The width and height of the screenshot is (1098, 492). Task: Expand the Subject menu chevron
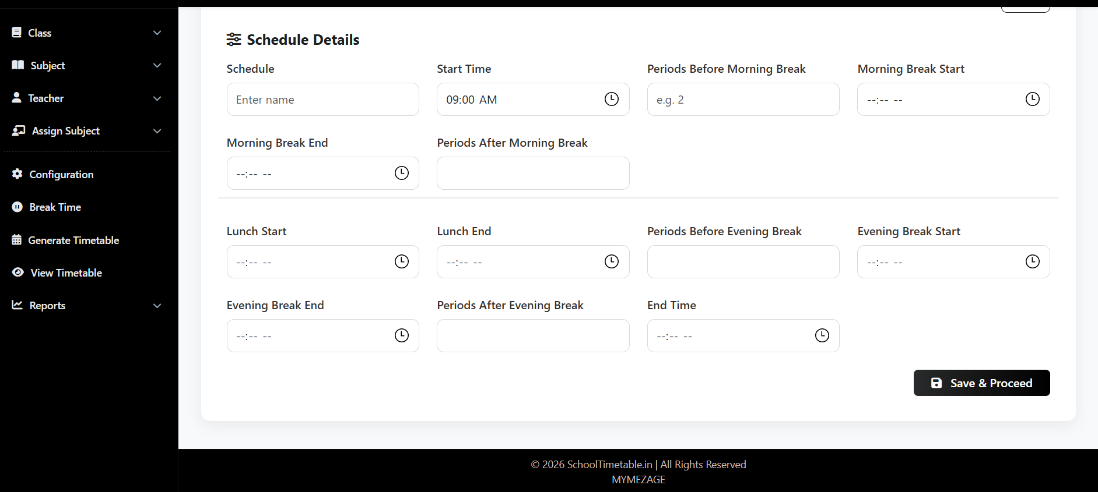157,66
